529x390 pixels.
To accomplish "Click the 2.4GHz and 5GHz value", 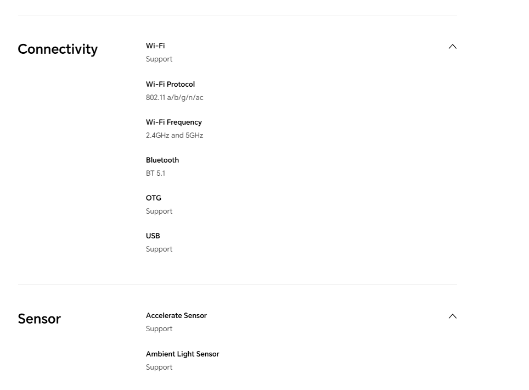I will tap(175, 136).
